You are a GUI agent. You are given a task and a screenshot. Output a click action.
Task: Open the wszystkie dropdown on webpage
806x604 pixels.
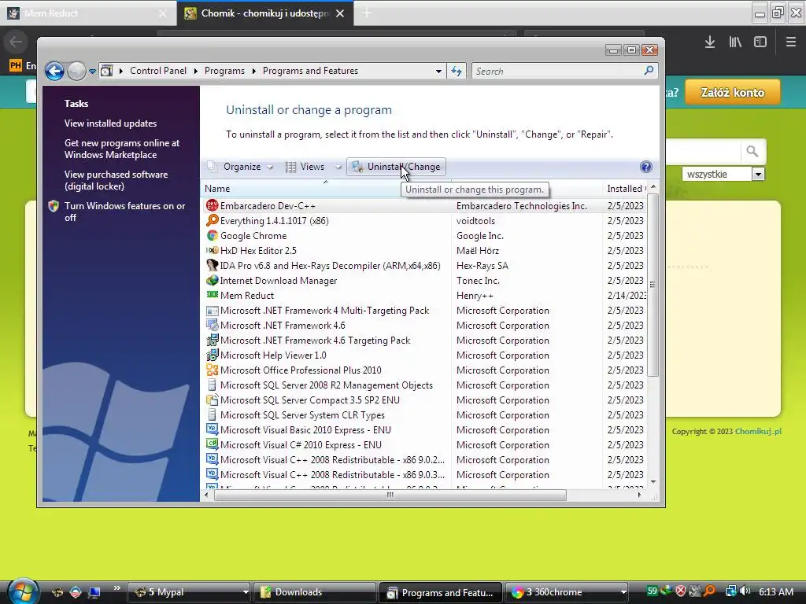click(x=723, y=174)
